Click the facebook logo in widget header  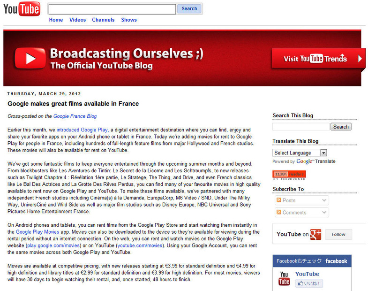[336, 261]
